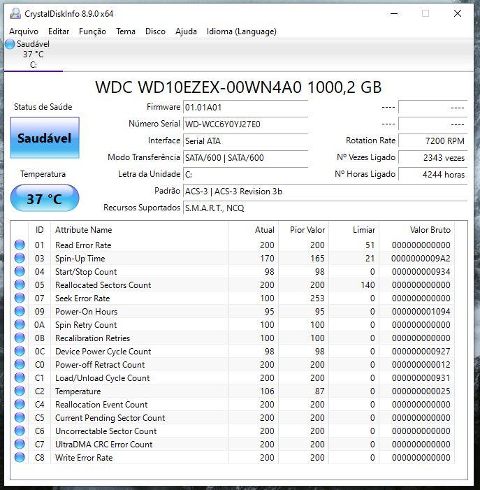
Task: Open the Idioma (Language) menu
Action: [242, 31]
